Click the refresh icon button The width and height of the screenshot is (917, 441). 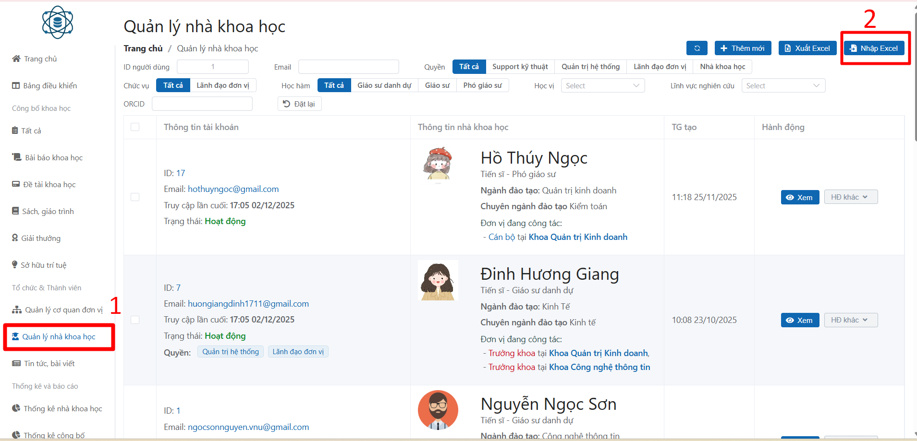click(x=697, y=48)
